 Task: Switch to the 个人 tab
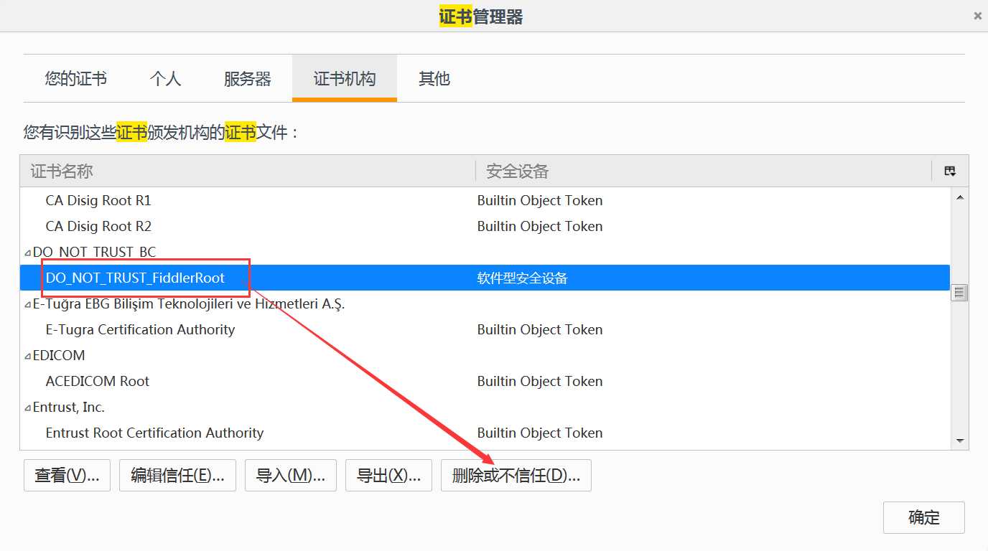165,78
